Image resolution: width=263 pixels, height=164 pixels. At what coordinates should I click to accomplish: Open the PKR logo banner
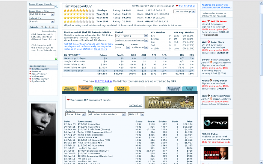[216, 123]
